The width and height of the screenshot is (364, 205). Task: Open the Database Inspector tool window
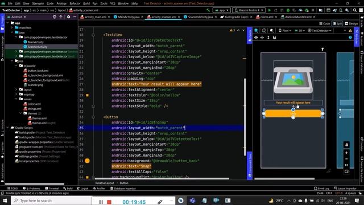point(123,188)
